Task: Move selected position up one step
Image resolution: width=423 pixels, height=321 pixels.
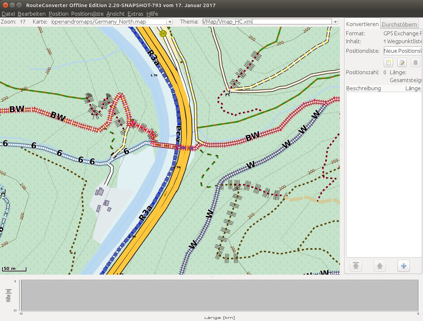Action: (380, 266)
